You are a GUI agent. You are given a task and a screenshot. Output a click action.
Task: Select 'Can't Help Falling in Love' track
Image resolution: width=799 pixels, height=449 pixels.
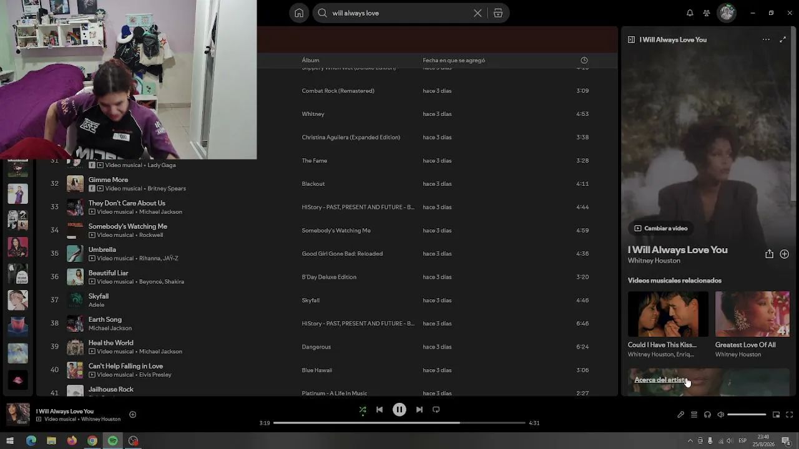[x=125, y=366]
